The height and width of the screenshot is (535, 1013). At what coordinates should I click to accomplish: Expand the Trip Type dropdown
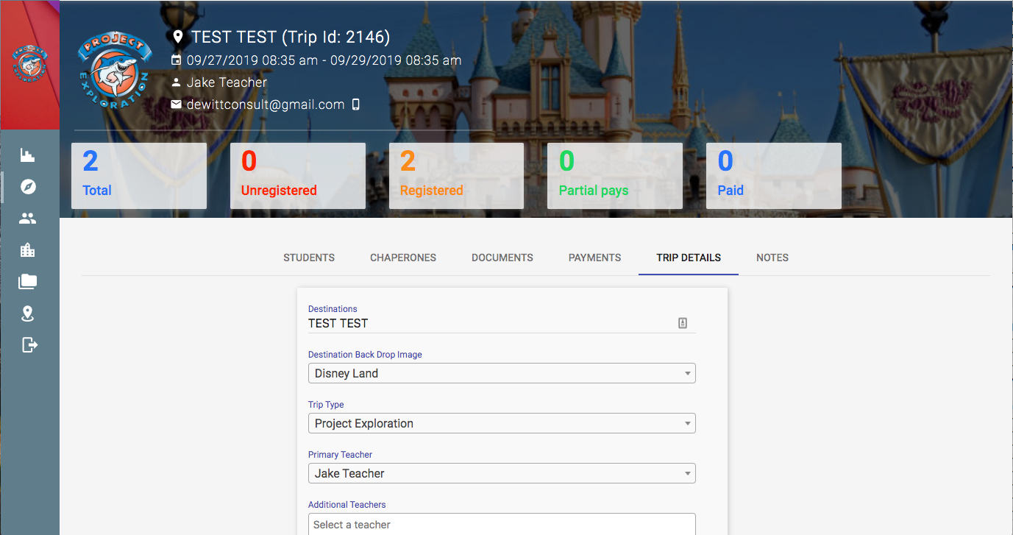click(x=501, y=424)
